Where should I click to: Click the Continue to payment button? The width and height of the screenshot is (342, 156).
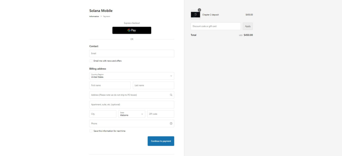161,141
